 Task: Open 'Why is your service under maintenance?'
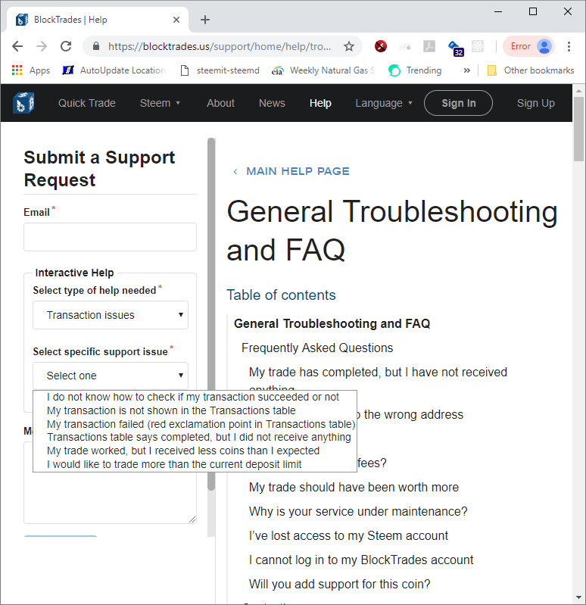pyautogui.click(x=358, y=512)
